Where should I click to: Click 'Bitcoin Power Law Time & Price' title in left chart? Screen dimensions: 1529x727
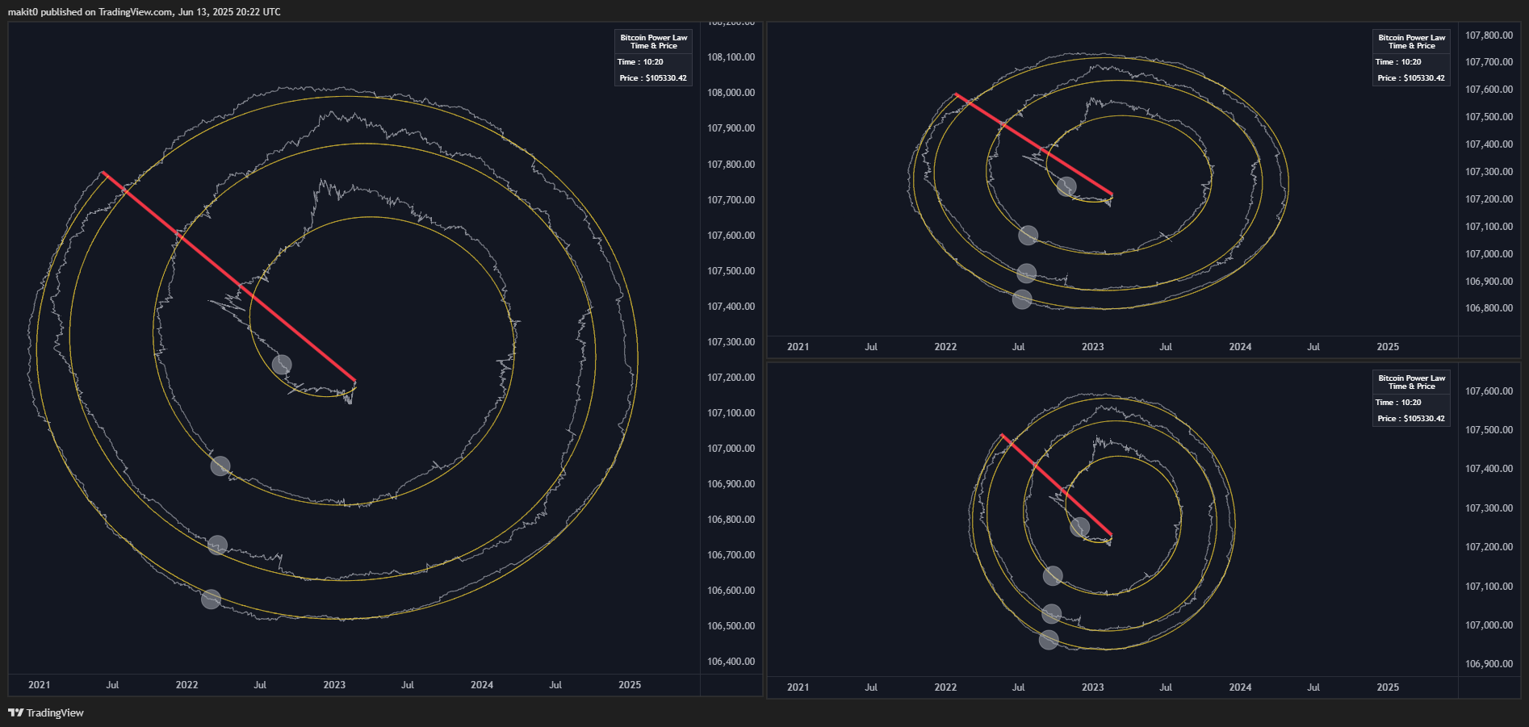654,42
